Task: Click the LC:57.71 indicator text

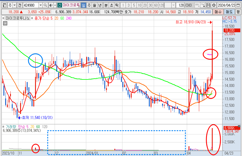Action: (x=229, y=18)
